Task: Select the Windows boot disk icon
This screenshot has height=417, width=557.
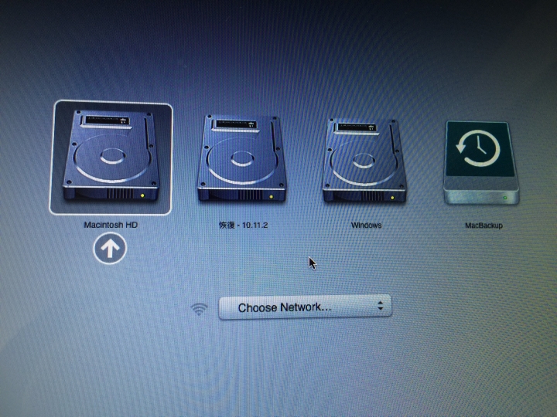Action: [x=365, y=161]
